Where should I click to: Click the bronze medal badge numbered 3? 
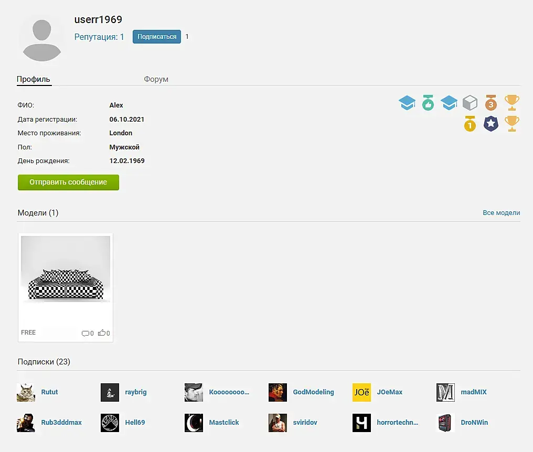coord(491,103)
